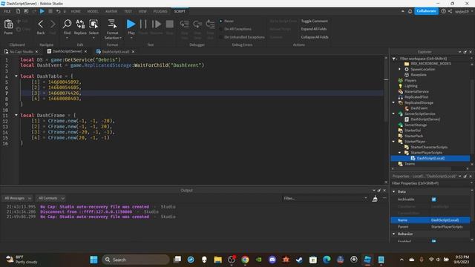
Task: Click the Select tool icon
Action: click(x=94, y=24)
